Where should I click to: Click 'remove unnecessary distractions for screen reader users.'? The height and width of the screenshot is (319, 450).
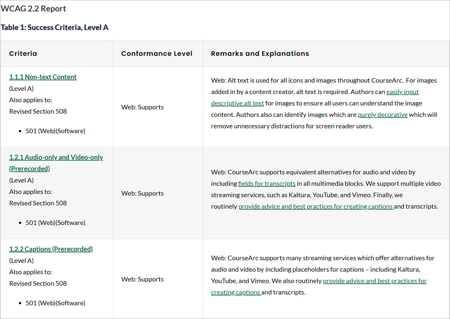(292, 126)
